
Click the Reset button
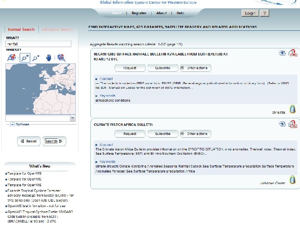(29, 141)
